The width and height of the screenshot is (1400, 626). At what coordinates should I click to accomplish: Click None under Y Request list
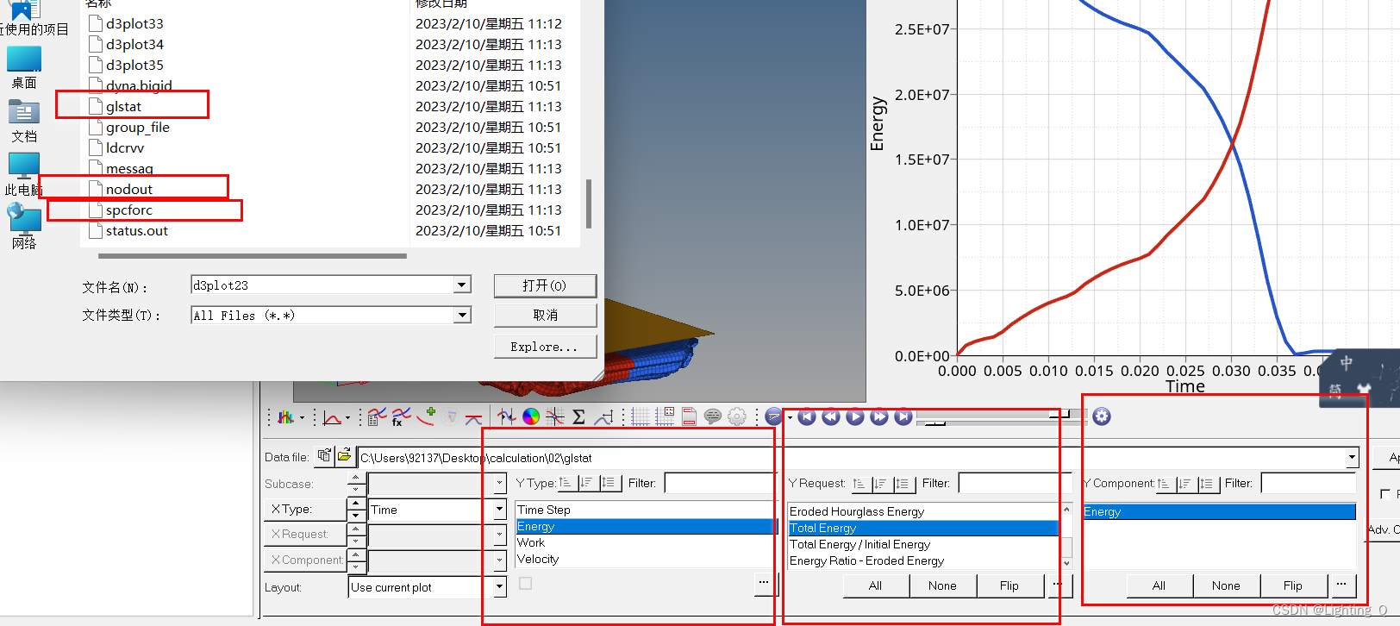click(x=942, y=585)
